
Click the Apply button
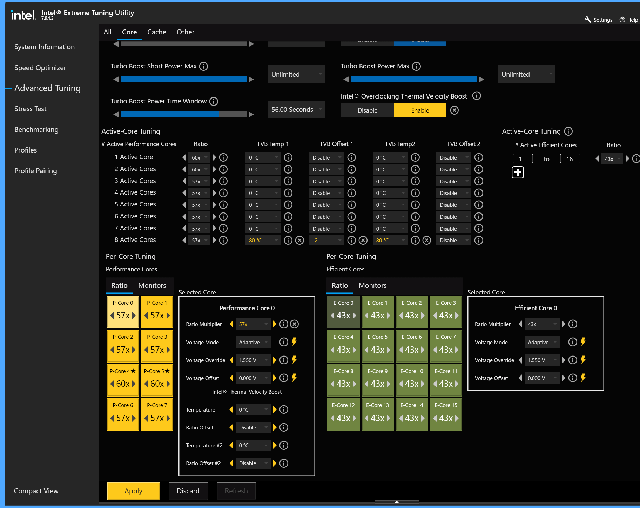pos(134,491)
